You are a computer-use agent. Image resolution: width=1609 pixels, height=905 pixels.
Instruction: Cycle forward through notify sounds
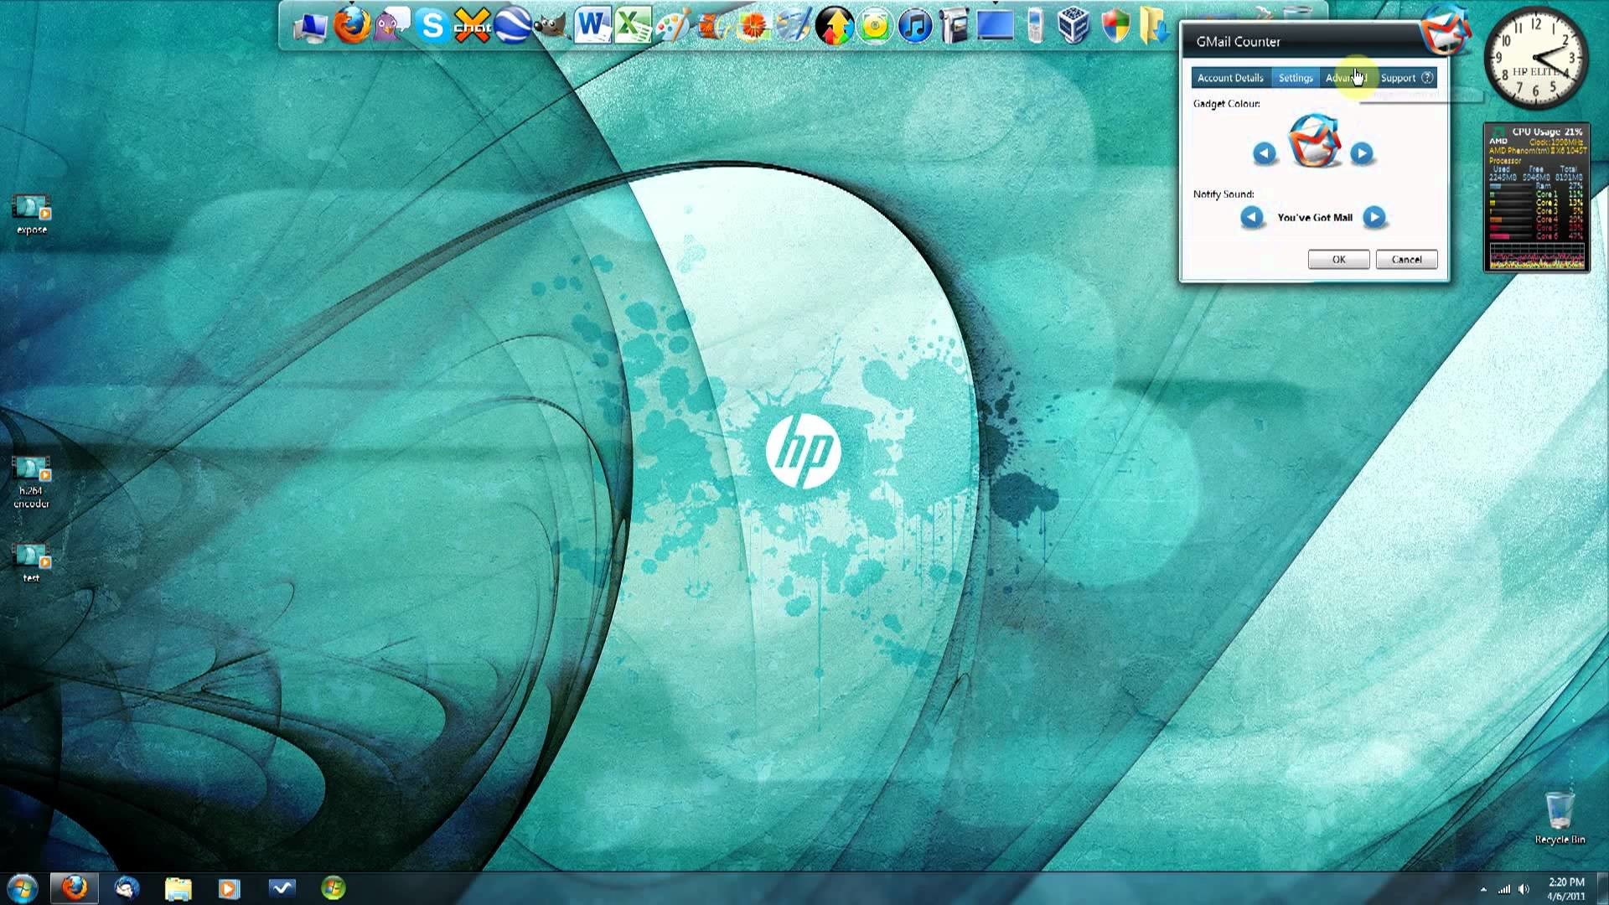(x=1373, y=217)
